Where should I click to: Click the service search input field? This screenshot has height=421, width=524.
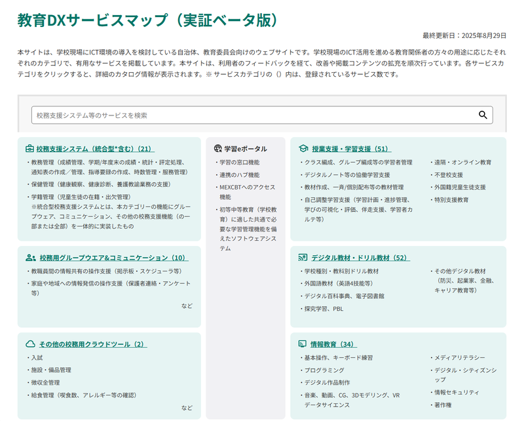pos(196,113)
